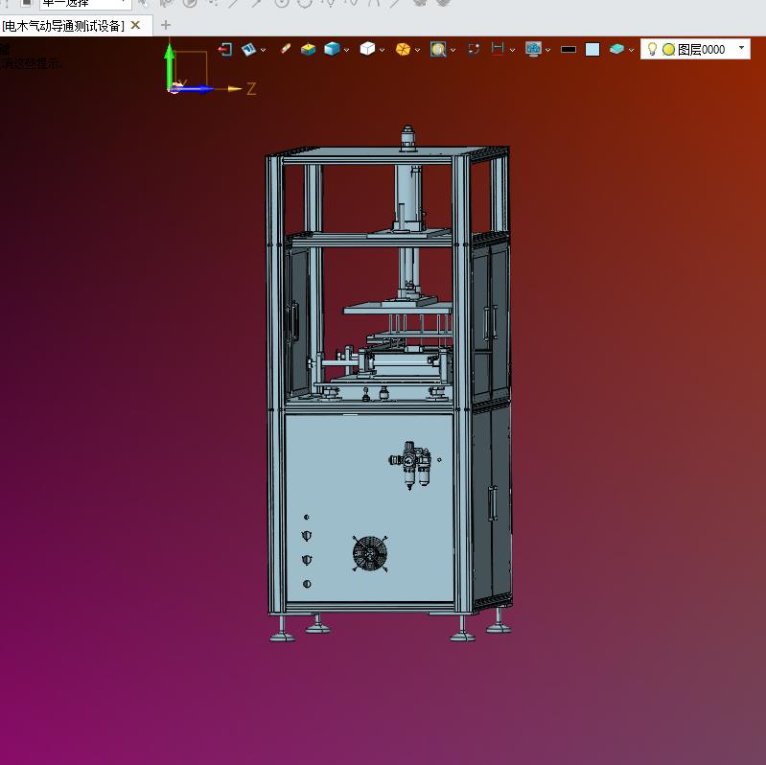The height and width of the screenshot is (765, 766).
Task: Click the white cube icon
Action: pos(367,49)
